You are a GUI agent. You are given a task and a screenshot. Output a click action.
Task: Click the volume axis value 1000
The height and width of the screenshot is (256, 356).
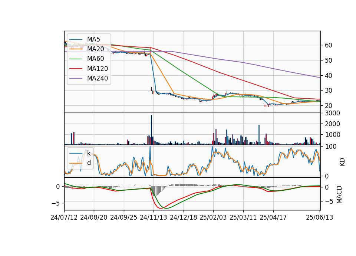pyautogui.click(x=332, y=135)
